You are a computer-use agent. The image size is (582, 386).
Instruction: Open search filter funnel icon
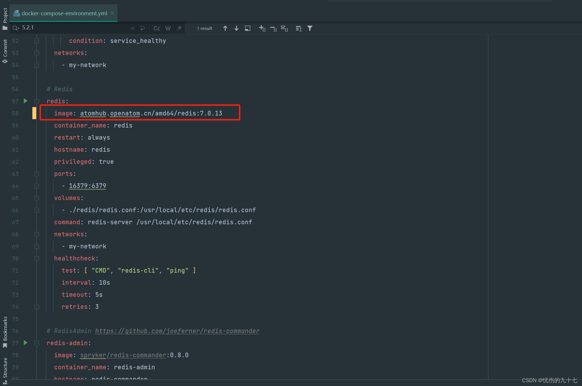[310, 28]
